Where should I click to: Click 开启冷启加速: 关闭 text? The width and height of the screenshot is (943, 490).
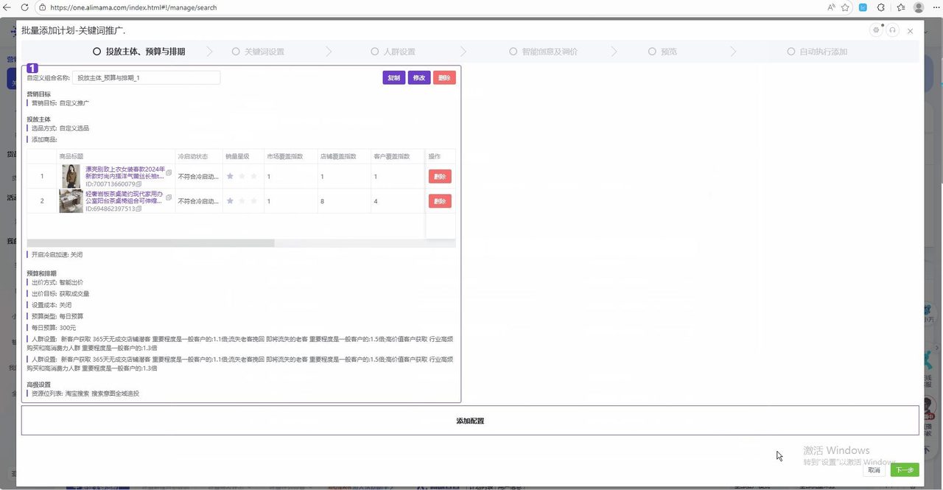click(x=57, y=254)
